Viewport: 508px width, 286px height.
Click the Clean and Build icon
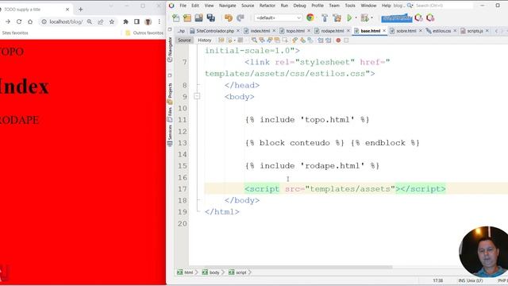[x=337, y=17]
